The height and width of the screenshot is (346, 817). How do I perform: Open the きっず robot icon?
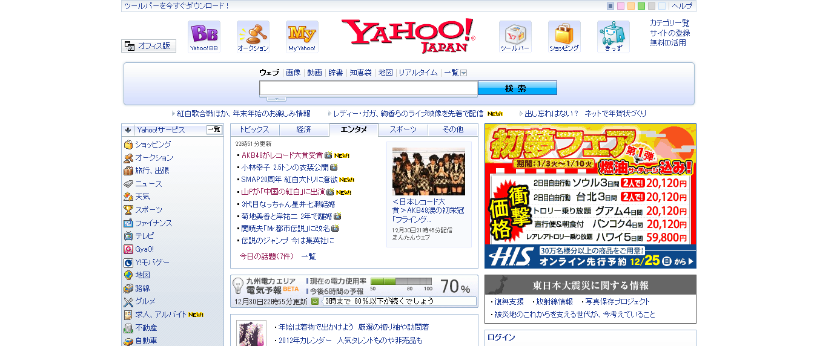[x=614, y=37]
